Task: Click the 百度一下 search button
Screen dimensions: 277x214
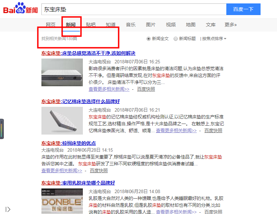Action: click(243, 9)
